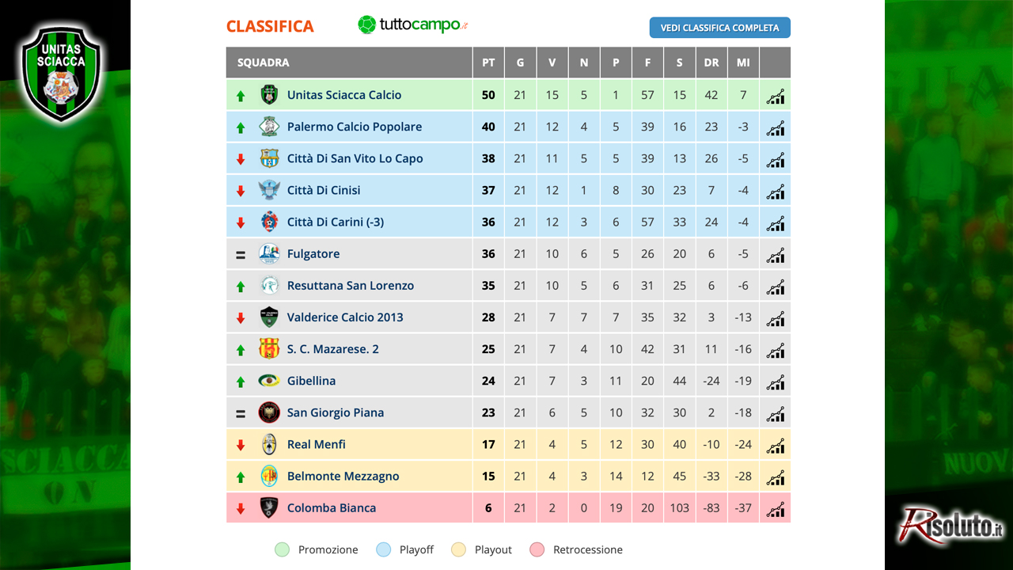Click the Palermo Calcio Popolare team crest
This screenshot has width=1013, height=570.
click(x=269, y=127)
